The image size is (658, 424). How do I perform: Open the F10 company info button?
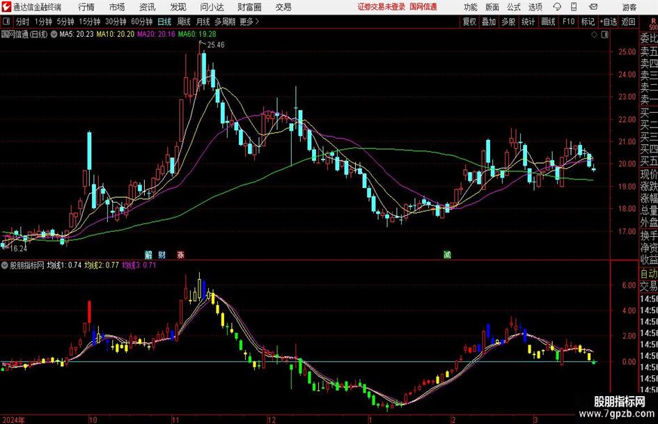pyautogui.click(x=568, y=22)
